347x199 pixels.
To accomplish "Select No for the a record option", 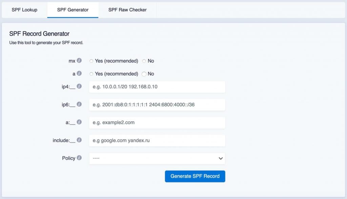I will coord(145,74).
